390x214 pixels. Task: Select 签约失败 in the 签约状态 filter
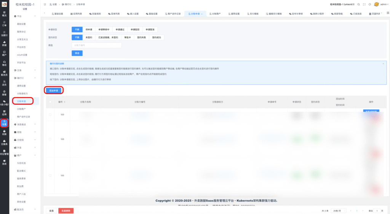click(x=142, y=38)
